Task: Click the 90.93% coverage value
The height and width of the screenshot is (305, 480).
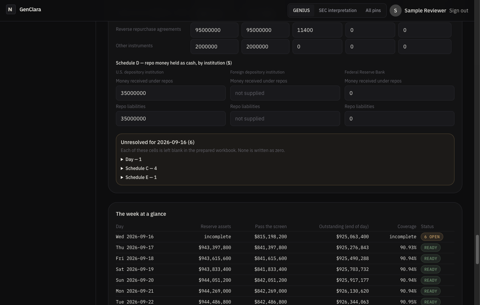Action: click(x=408, y=248)
